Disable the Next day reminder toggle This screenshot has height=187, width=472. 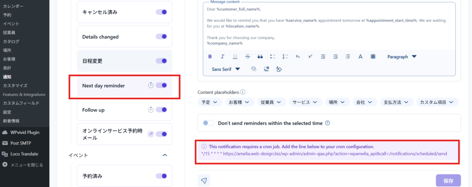click(161, 85)
